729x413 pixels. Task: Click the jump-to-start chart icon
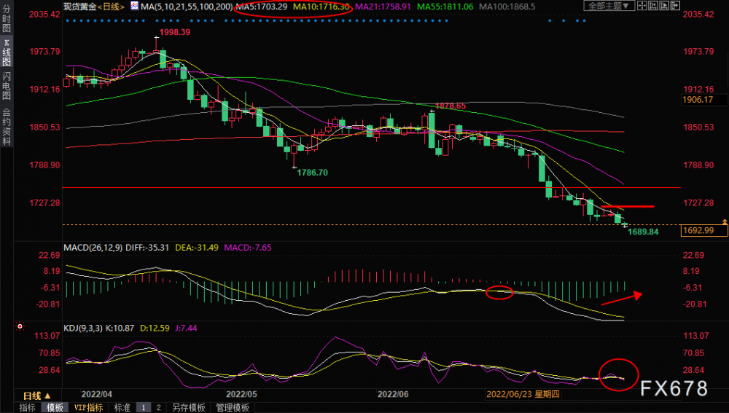[x=653, y=6]
